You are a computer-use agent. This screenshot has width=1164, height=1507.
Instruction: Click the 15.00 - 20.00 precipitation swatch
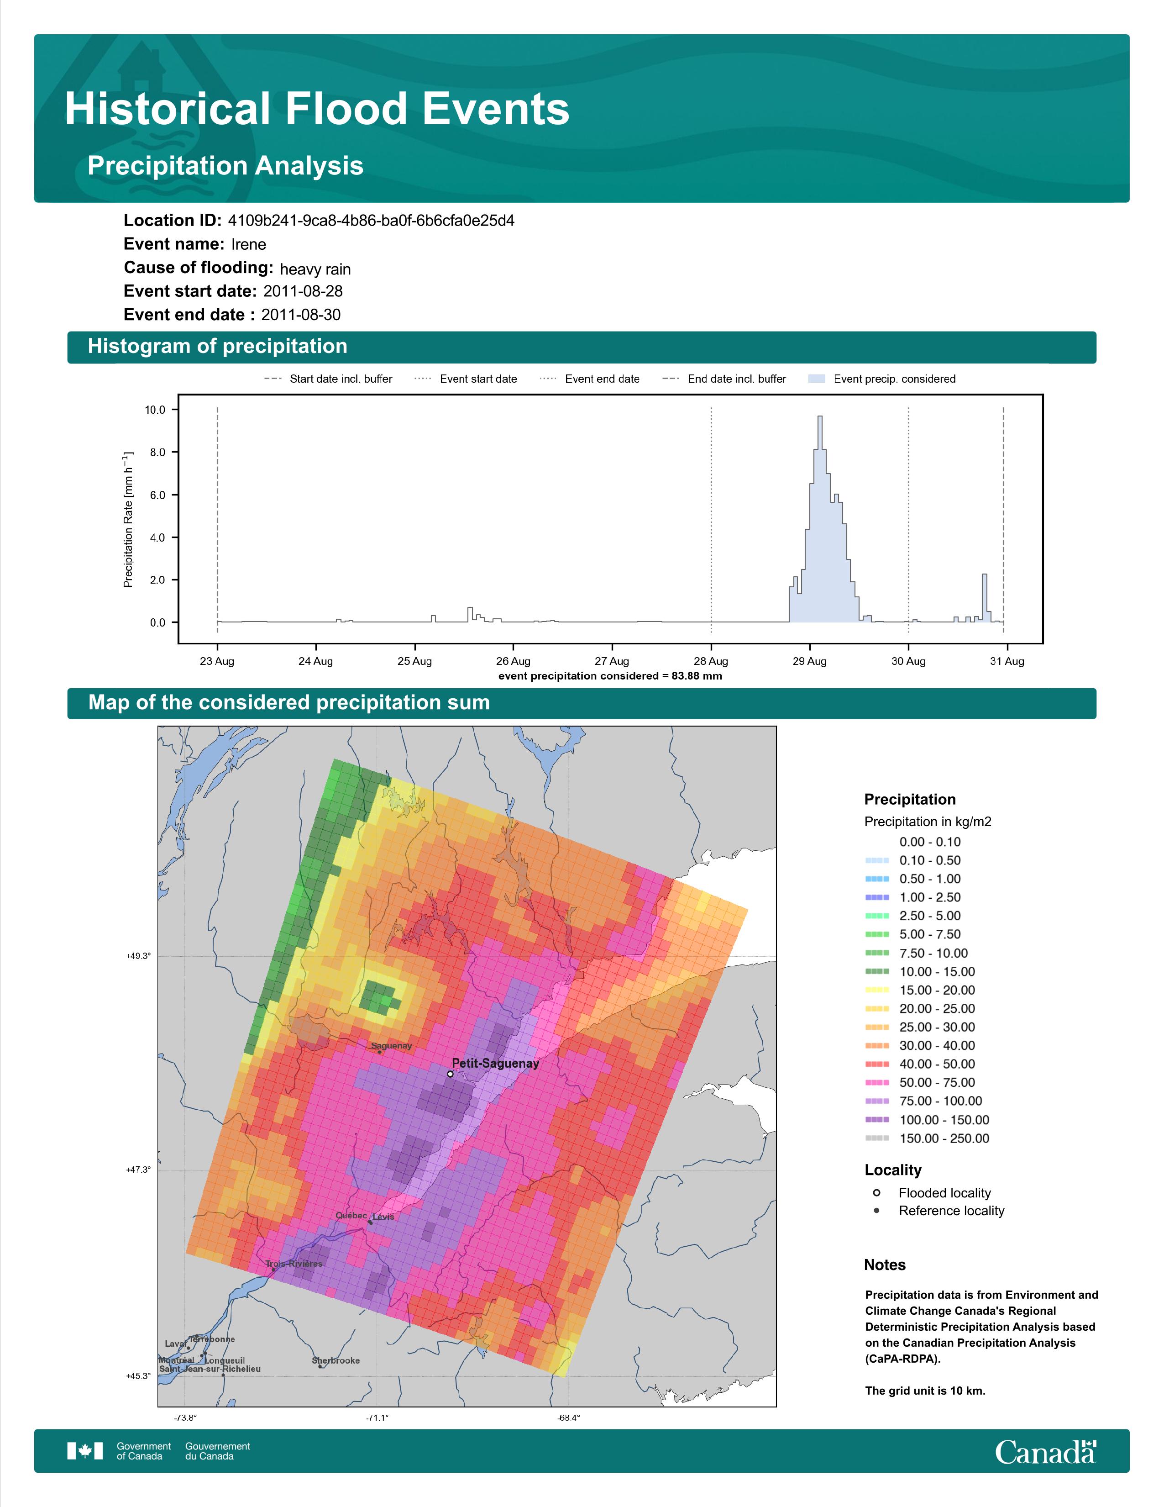(x=877, y=990)
